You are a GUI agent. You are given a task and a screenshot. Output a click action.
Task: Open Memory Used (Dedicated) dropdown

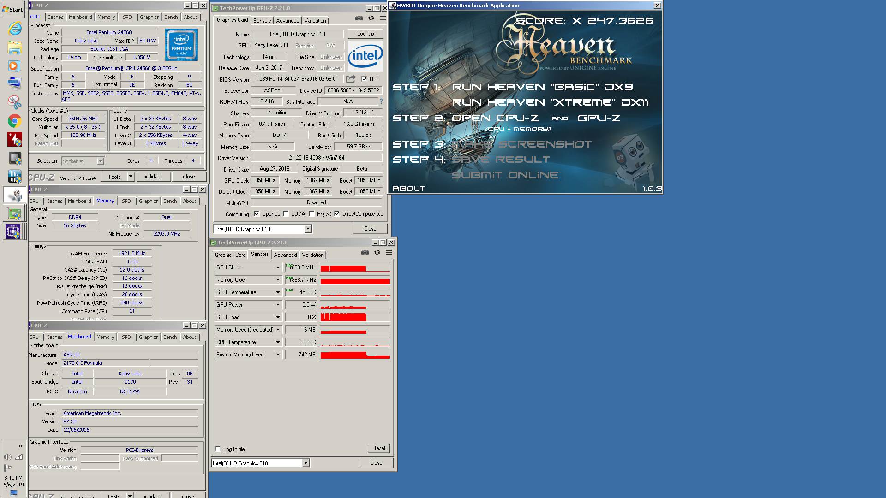click(x=278, y=330)
